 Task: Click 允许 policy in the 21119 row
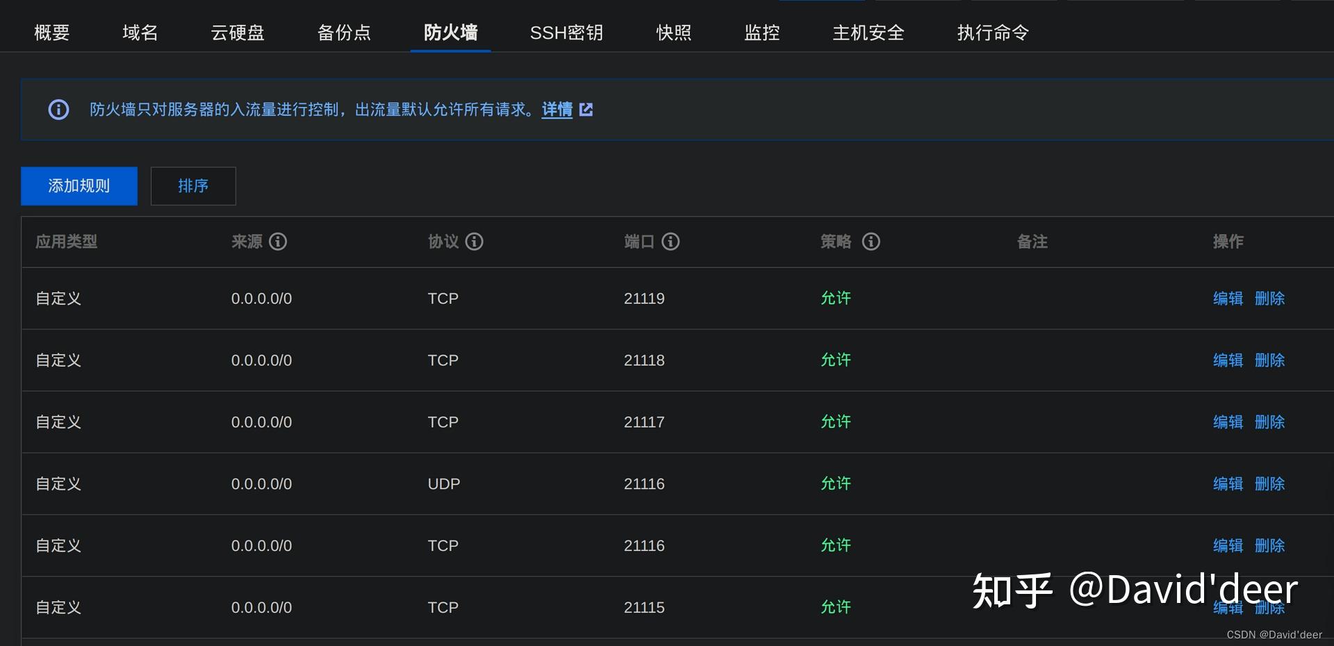pyautogui.click(x=836, y=299)
